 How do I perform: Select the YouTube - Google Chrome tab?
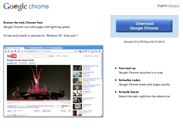pos(14,48)
